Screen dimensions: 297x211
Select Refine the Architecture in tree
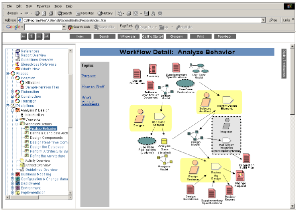click(x=47, y=156)
